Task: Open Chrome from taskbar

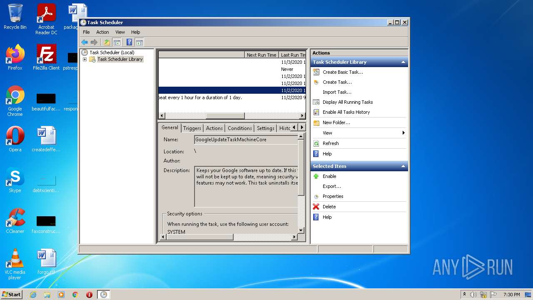Action: [75, 295]
